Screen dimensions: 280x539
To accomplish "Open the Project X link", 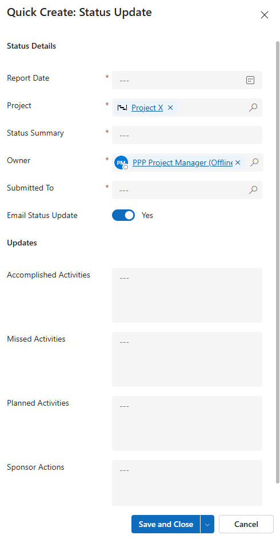I will coord(147,108).
